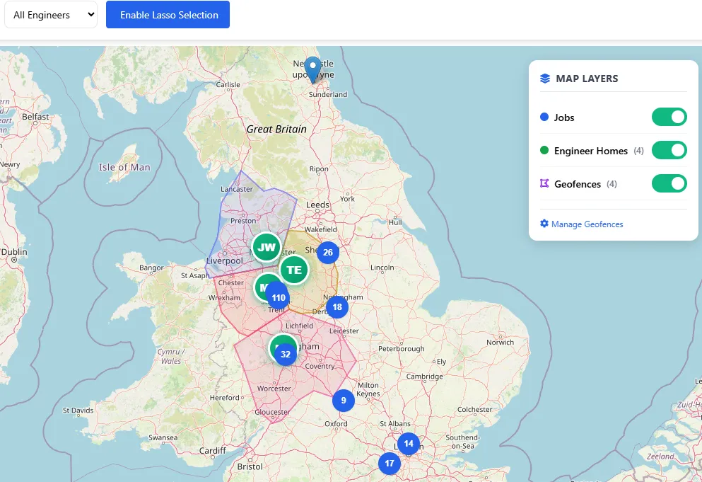
Task: Open the Manage Geofences link
Action: (x=587, y=224)
